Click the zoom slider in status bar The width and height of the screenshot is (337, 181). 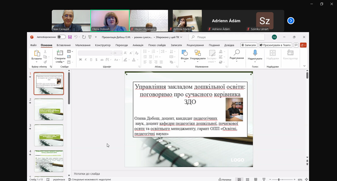pyautogui.click(x=279, y=179)
